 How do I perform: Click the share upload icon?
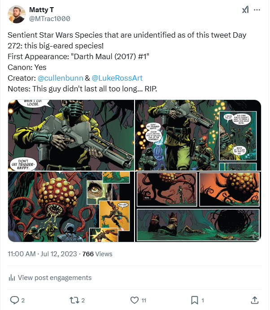point(254,300)
